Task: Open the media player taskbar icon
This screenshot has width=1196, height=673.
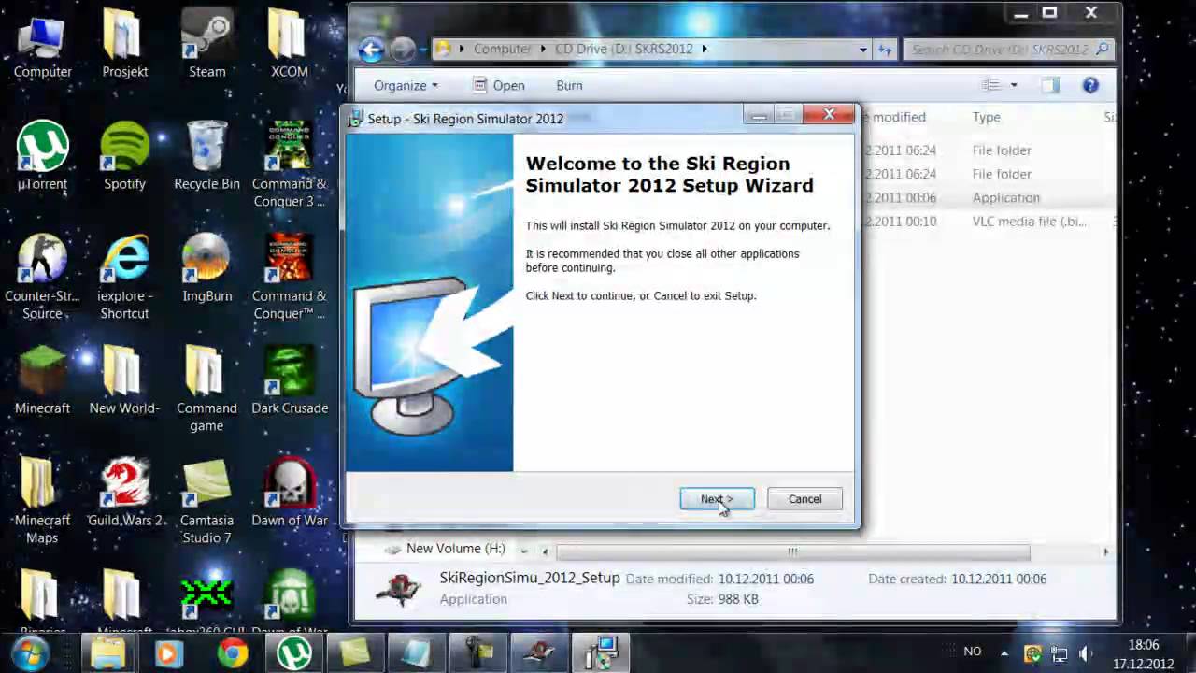Action: [169, 652]
